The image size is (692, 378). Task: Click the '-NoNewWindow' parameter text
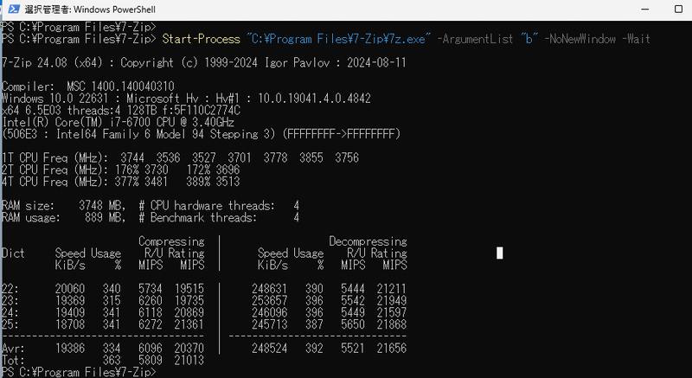tap(580, 39)
